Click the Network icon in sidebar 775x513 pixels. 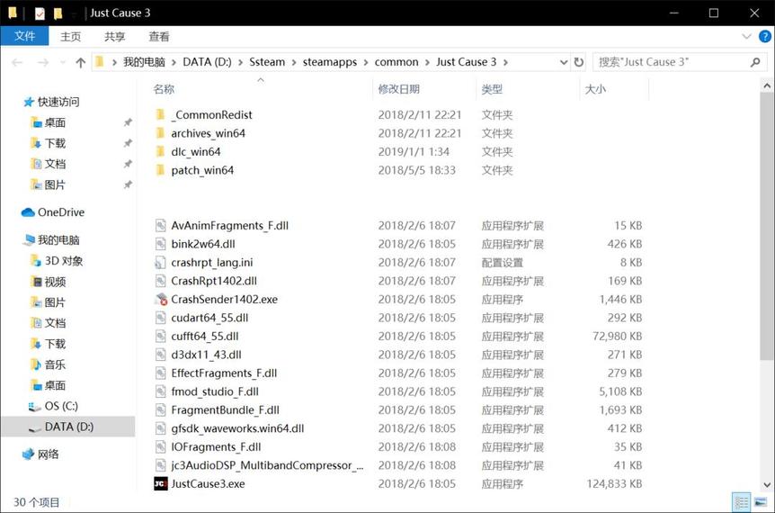(28, 454)
